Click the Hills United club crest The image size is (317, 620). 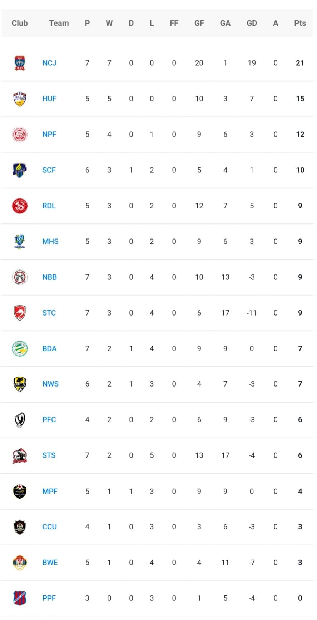click(x=20, y=99)
